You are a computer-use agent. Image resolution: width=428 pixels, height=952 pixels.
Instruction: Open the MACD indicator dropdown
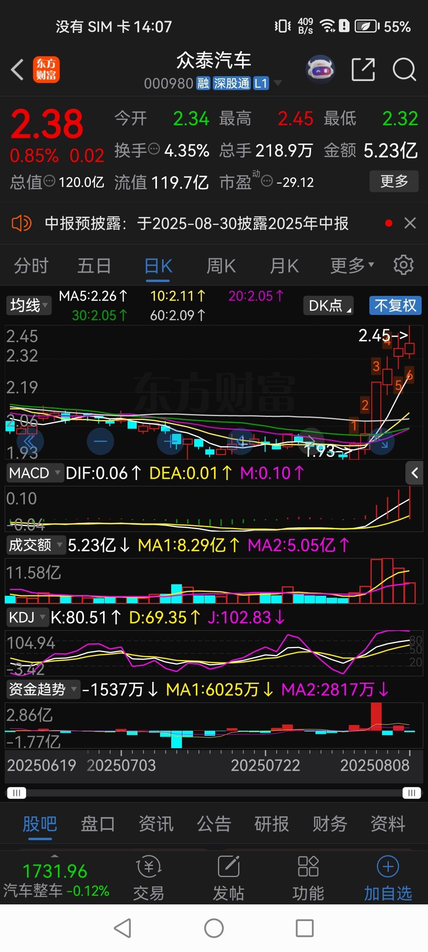coord(35,473)
